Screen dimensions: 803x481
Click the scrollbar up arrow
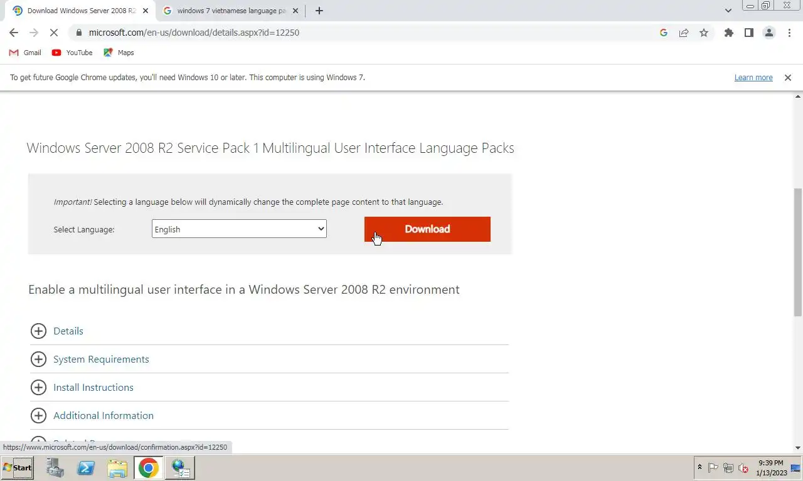[798, 96]
